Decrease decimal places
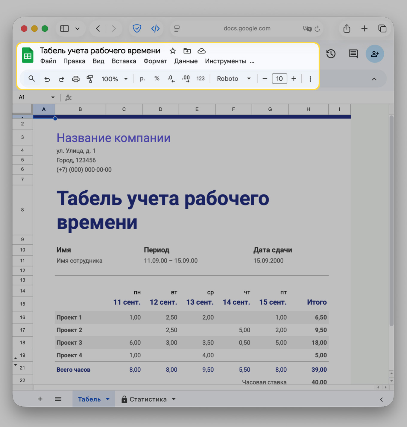 [x=171, y=79]
